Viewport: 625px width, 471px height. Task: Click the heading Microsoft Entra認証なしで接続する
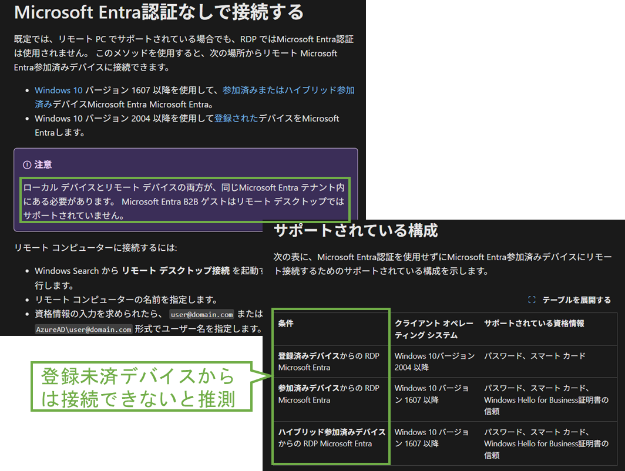pyautogui.click(x=159, y=12)
